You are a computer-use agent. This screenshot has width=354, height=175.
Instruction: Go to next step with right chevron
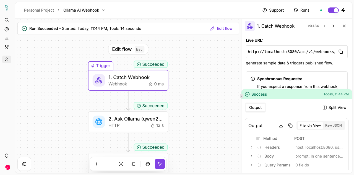point(333,26)
